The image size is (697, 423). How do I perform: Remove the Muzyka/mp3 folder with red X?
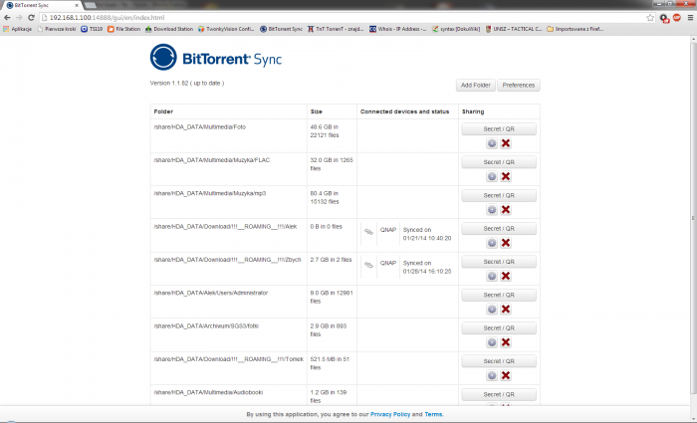click(506, 210)
